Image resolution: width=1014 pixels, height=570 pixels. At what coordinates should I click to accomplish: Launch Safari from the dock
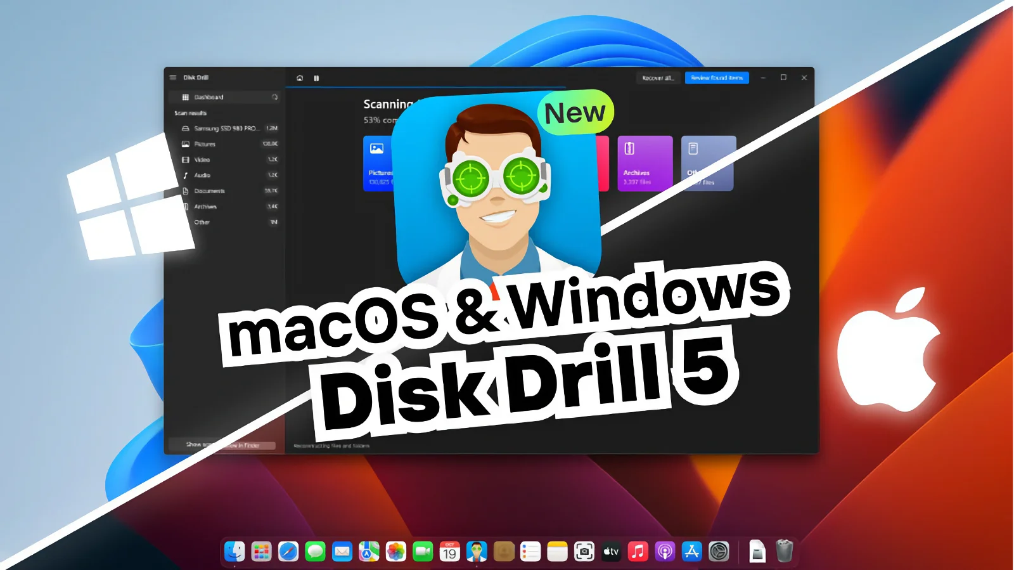pos(288,551)
